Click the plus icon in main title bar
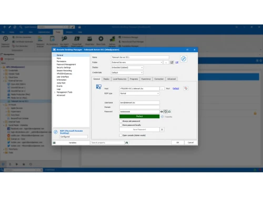The image size is (263, 197). 4,27
